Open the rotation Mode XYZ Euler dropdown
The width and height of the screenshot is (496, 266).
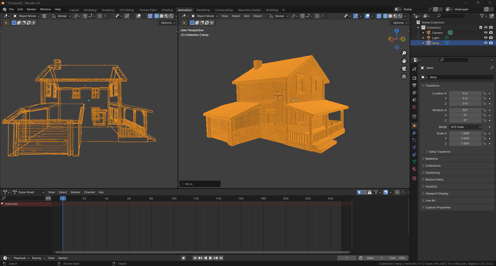point(465,127)
